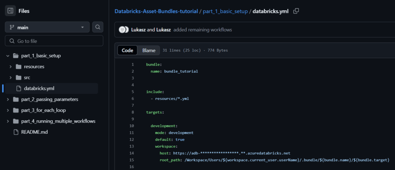Select databricks.yml in the file tree
The image size is (395, 170).
(x=51, y=88)
